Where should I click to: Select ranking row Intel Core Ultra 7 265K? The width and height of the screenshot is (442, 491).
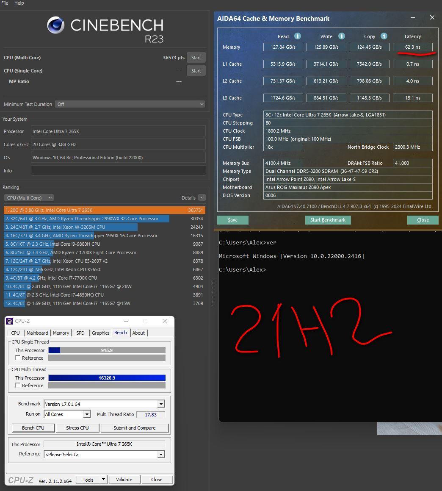tap(104, 210)
